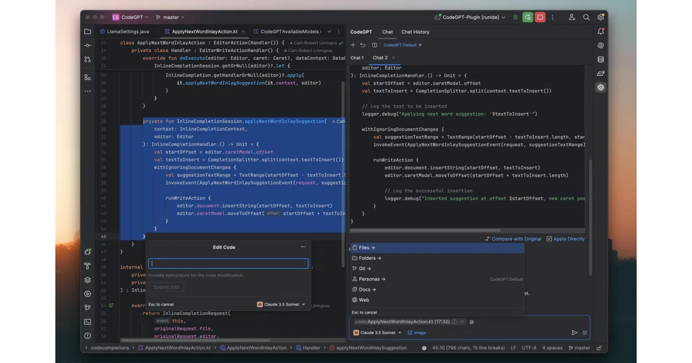Screen dimensions: 692x363
Task: Click the stop square icon beside the send arrow
Action: tap(584, 332)
